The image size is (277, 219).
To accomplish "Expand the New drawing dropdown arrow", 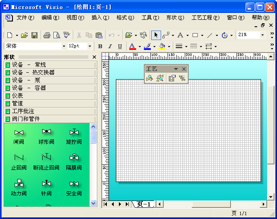I will pos(17,35).
